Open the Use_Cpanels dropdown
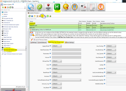This screenshot has height=91, width=126. [111, 54]
